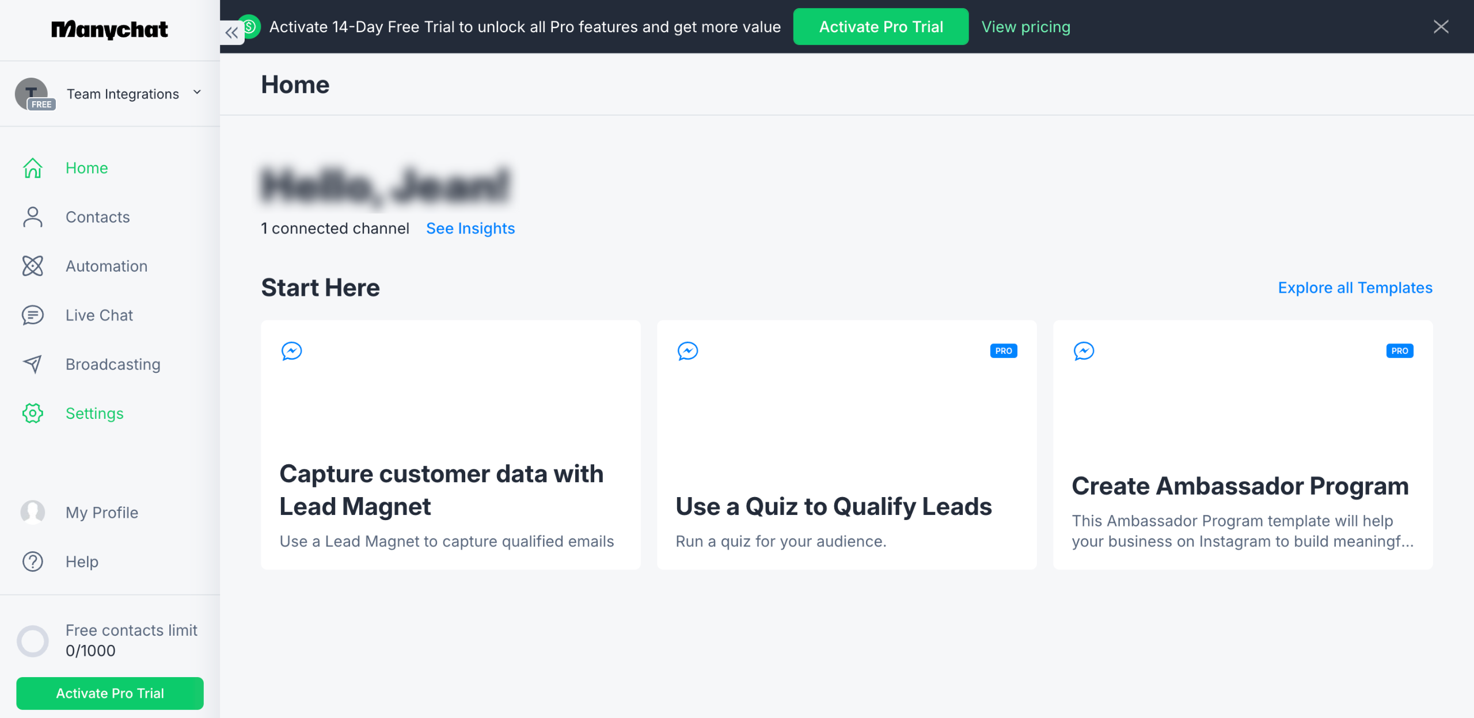Viewport: 1474px width, 718px height.
Task: Open Settings using the gear icon
Action: 33,413
